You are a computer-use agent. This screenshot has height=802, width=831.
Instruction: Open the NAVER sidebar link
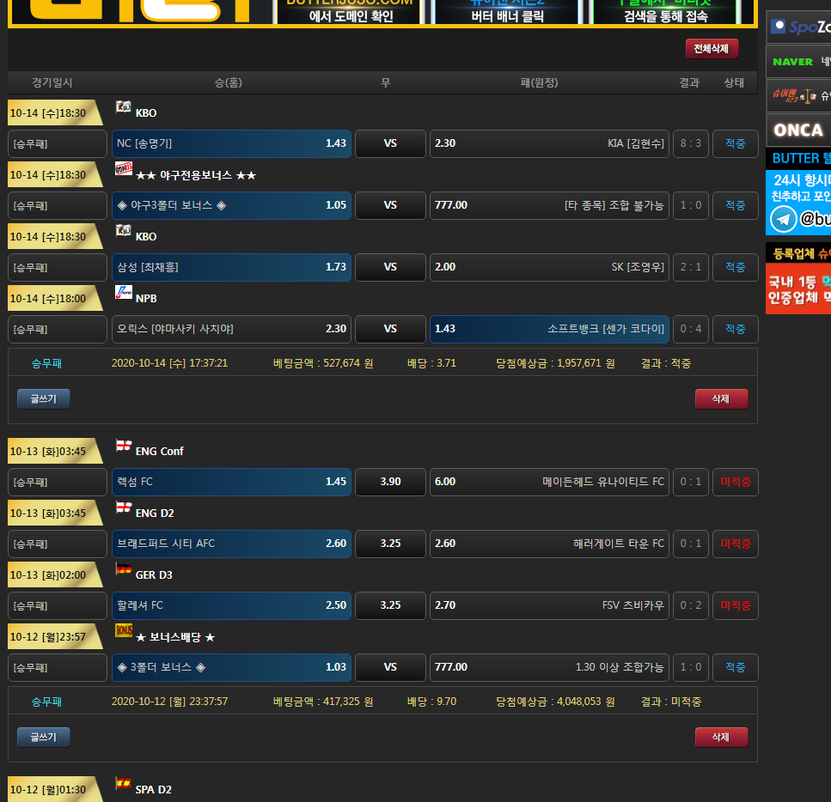click(798, 62)
